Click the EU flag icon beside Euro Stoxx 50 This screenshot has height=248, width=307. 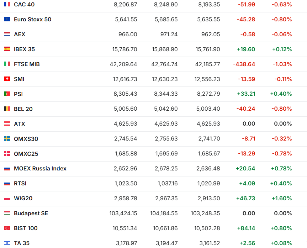point(7,20)
